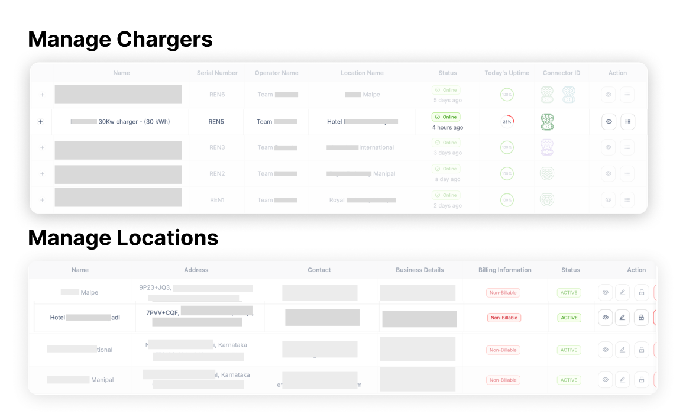Expand the REN3 charger row

coord(42,147)
